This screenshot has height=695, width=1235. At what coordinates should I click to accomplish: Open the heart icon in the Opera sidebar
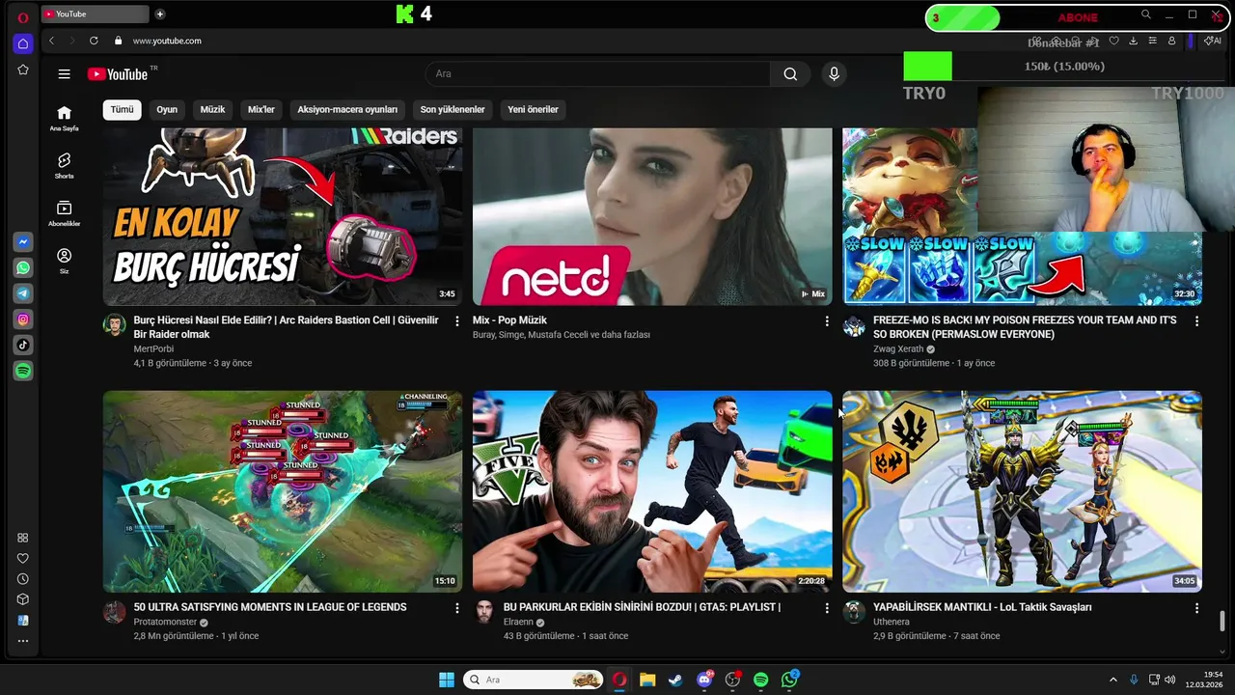[x=23, y=558]
